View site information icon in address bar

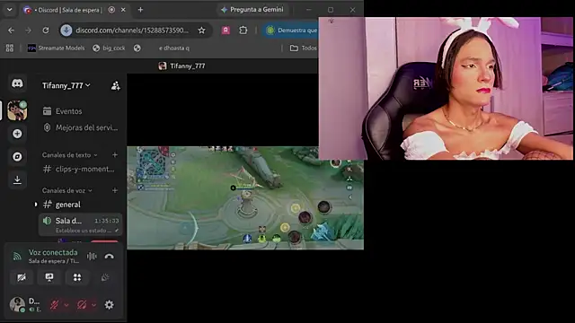pos(66,31)
